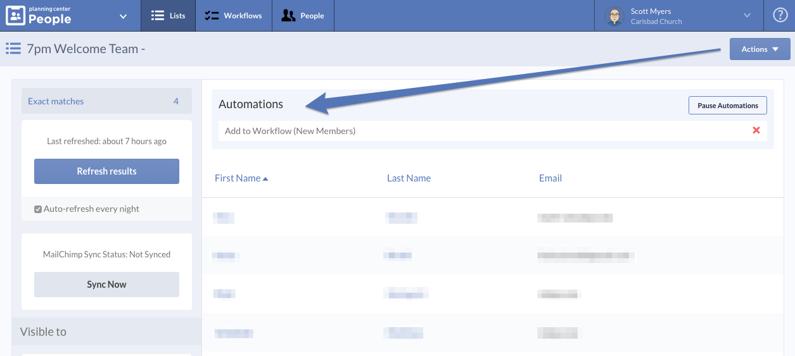Screen dimensions: 795x356
Task: Open the Lists tab
Action: click(168, 16)
